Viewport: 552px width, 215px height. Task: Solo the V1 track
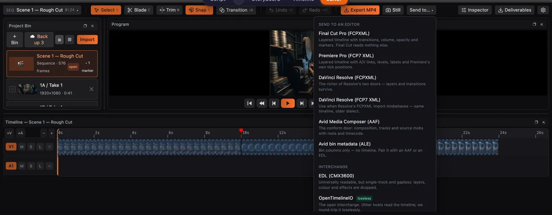click(x=31, y=147)
